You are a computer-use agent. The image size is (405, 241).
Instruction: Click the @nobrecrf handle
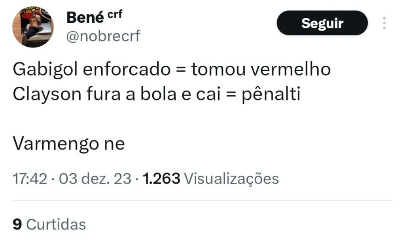[x=104, y=37]
